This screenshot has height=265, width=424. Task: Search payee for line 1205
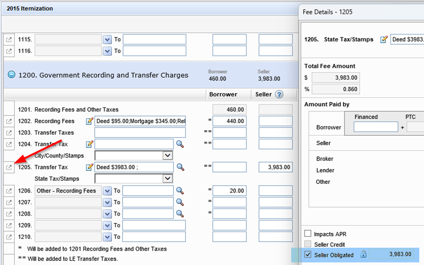180,167
